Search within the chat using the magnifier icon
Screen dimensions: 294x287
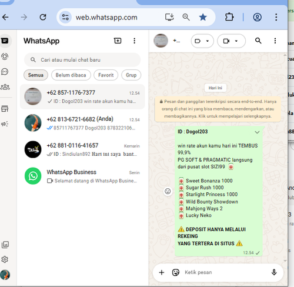[x=258, y=41]
